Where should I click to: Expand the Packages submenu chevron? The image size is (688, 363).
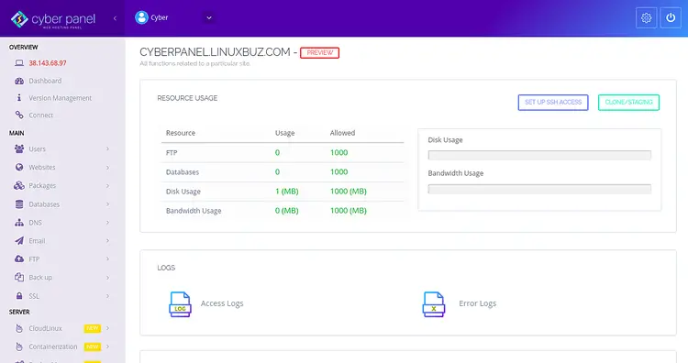108,186
